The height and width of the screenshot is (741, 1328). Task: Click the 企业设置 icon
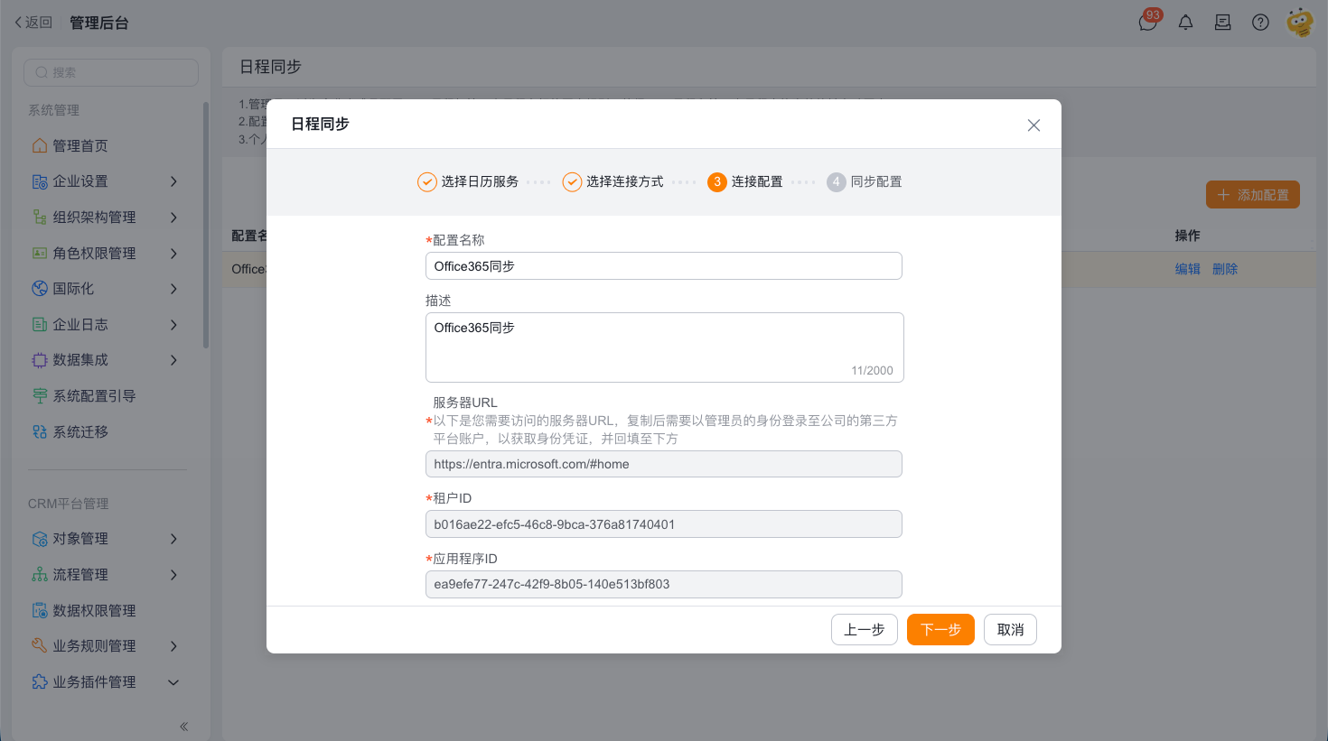39,181
